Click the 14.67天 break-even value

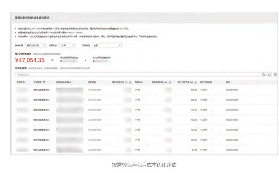pos(204,90)
